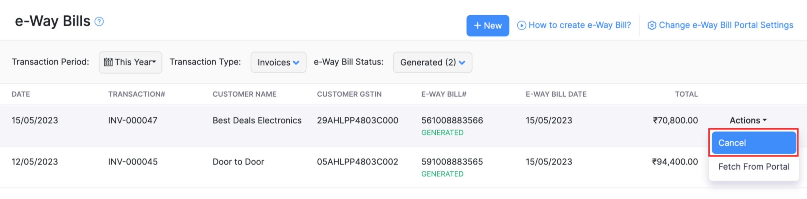The width and height of the screenshot is (807, 199).
Task: Sort by the DATE column header
Action: click(x=21, y=94)
